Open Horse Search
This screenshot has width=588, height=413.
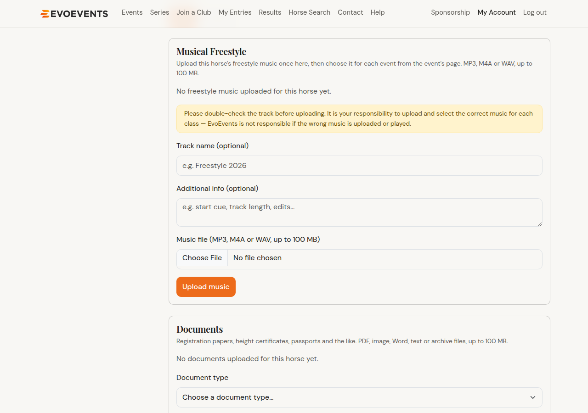(309, 12)
